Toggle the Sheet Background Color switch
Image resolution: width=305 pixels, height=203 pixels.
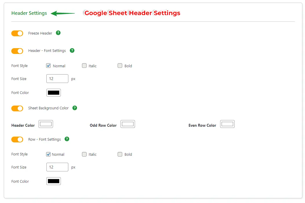(17, 108)
